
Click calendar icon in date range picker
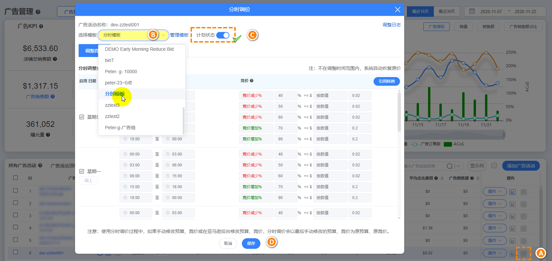coord(472,11)
